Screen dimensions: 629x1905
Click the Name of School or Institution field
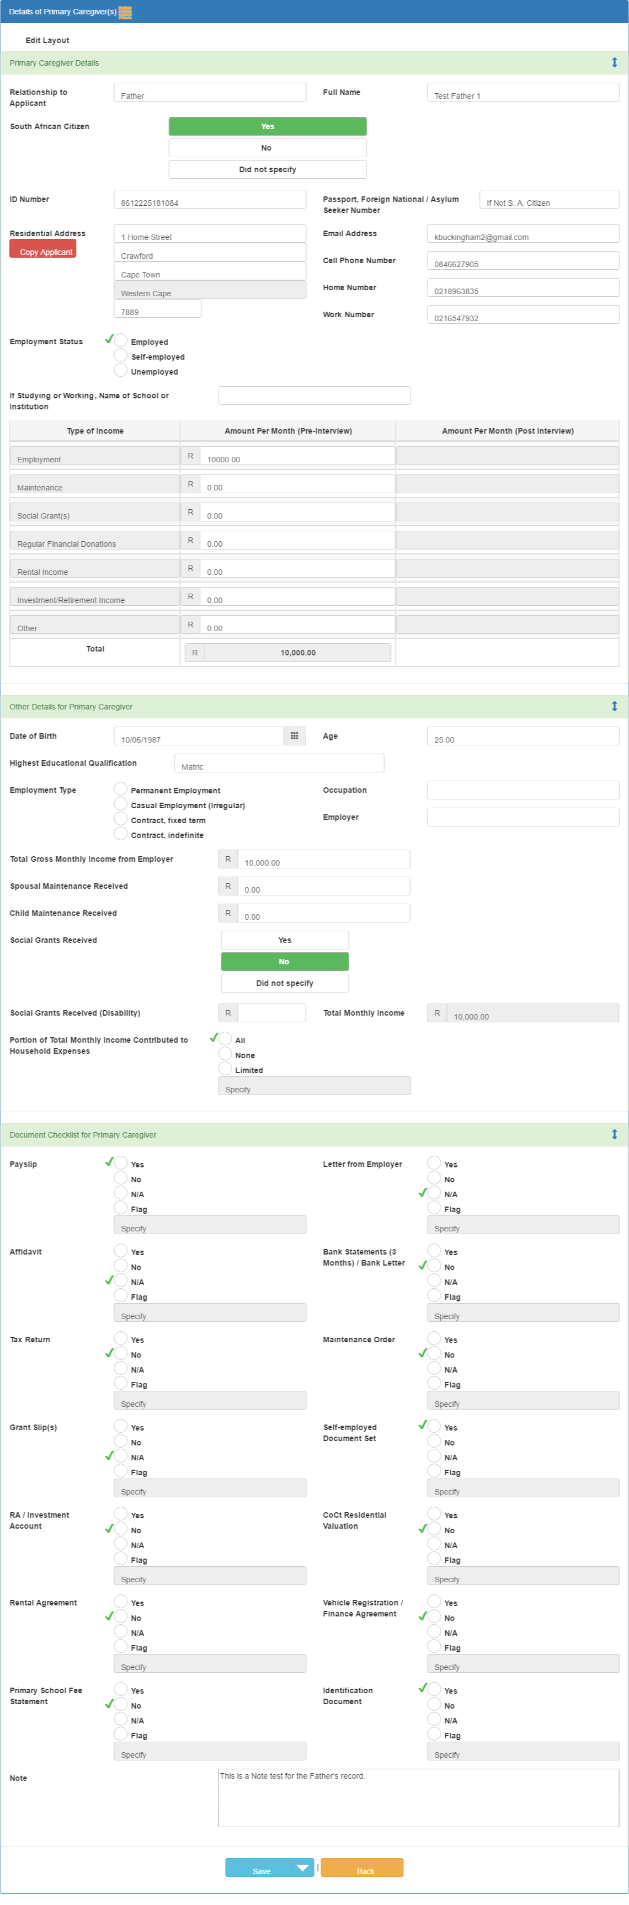coord(314,395)
